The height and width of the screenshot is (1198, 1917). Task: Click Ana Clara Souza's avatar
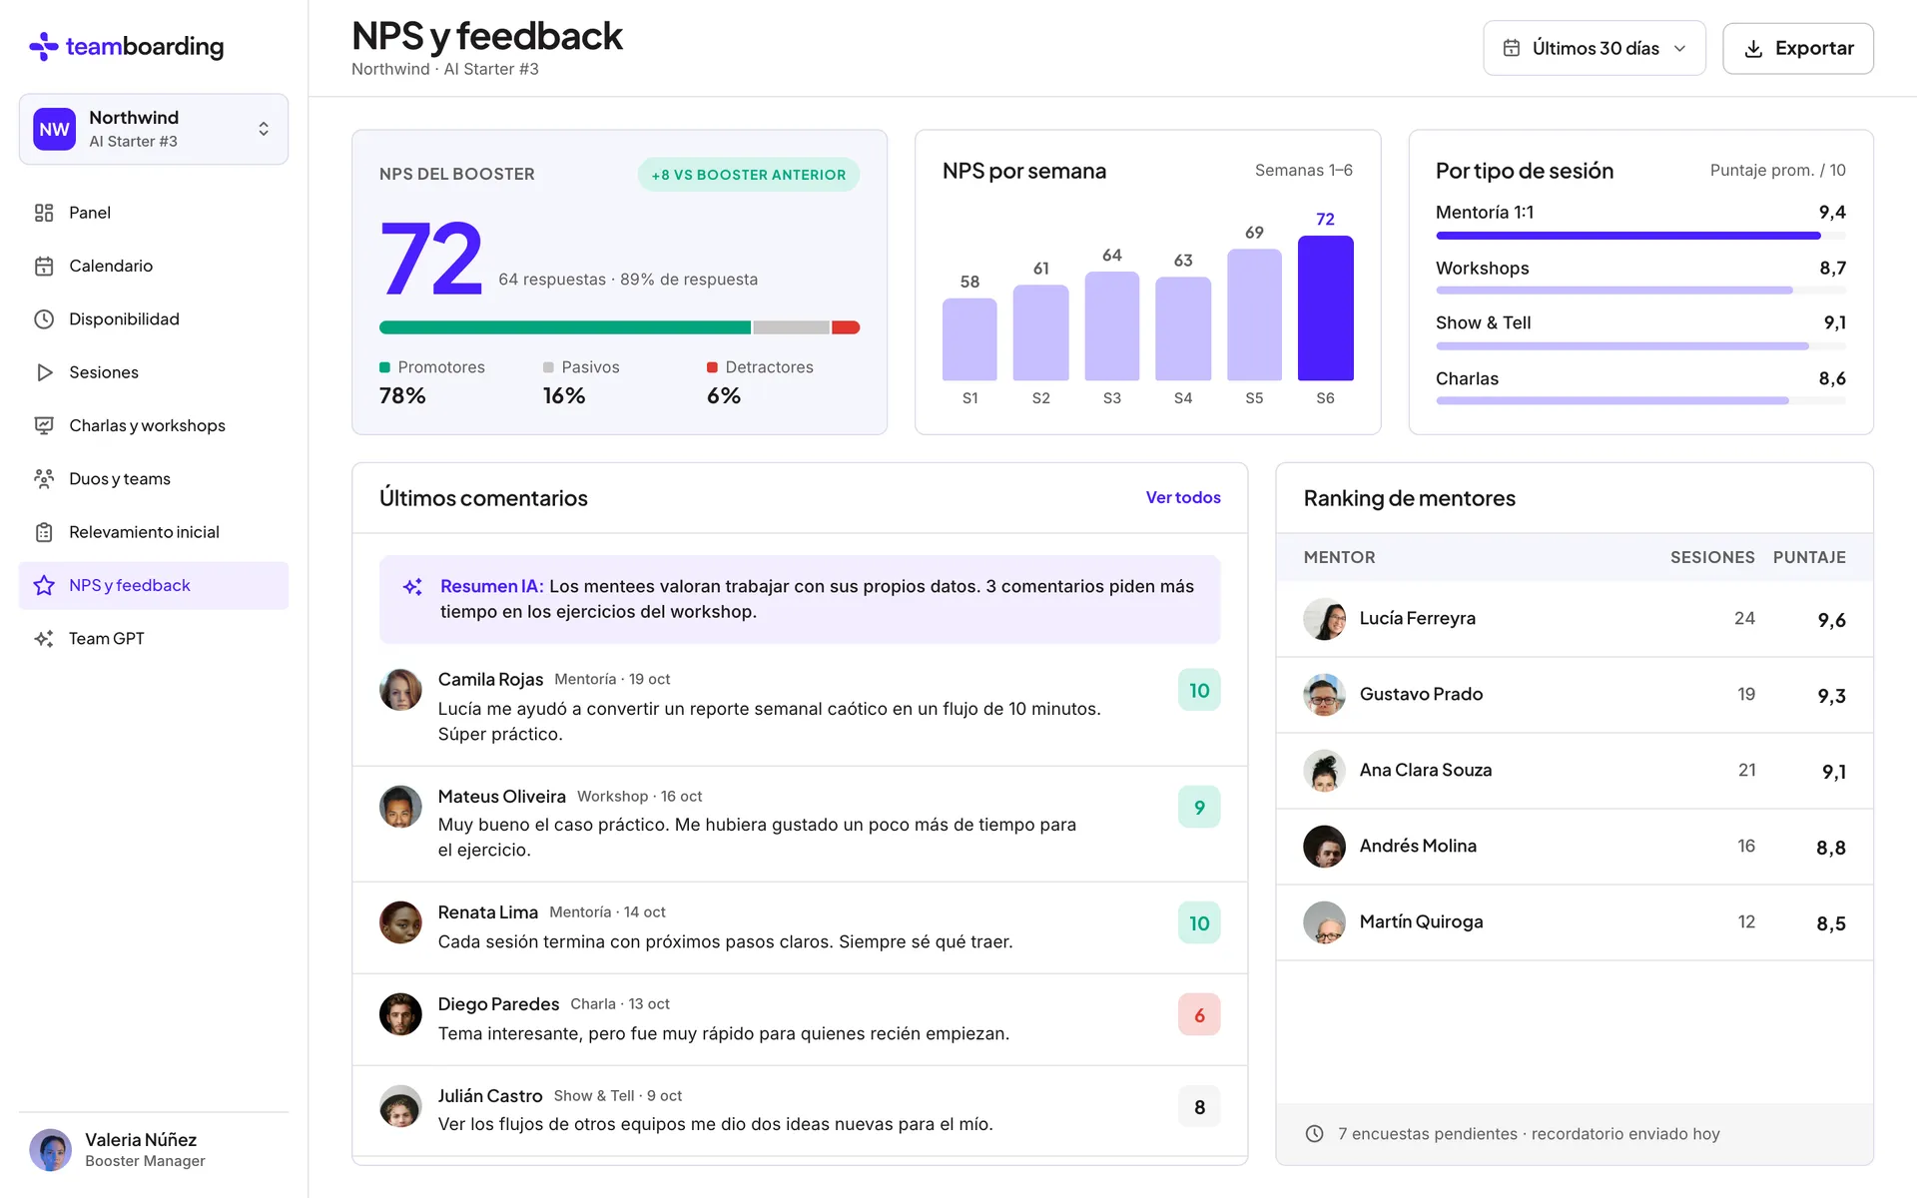pos(1325,771)
